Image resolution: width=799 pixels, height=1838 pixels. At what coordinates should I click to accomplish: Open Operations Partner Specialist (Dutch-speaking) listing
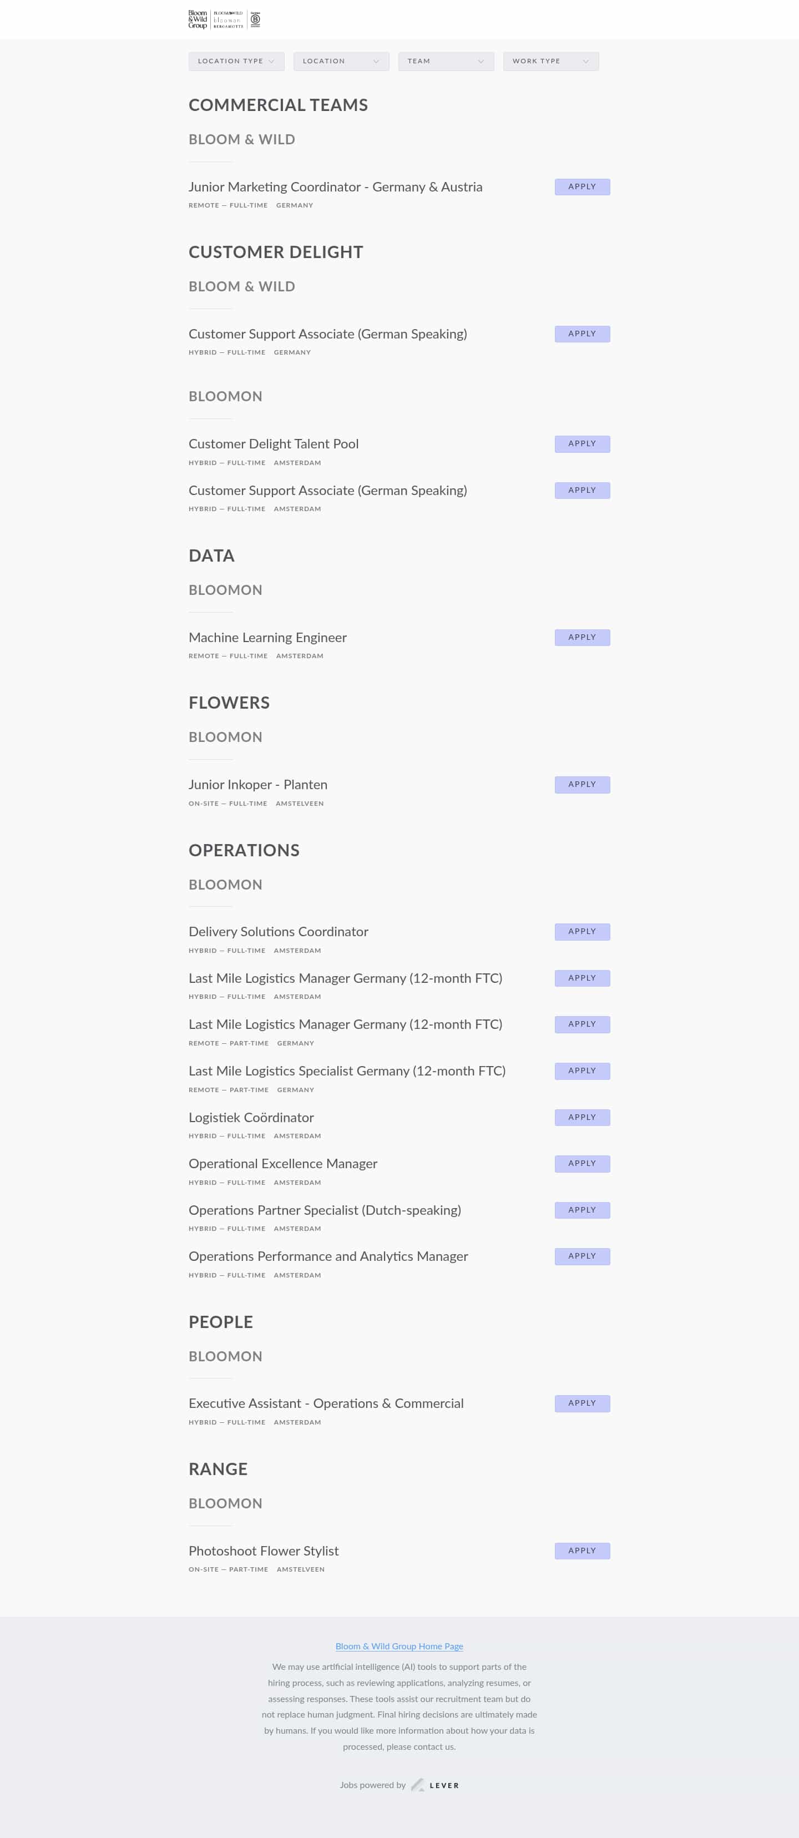[325, 1210]
